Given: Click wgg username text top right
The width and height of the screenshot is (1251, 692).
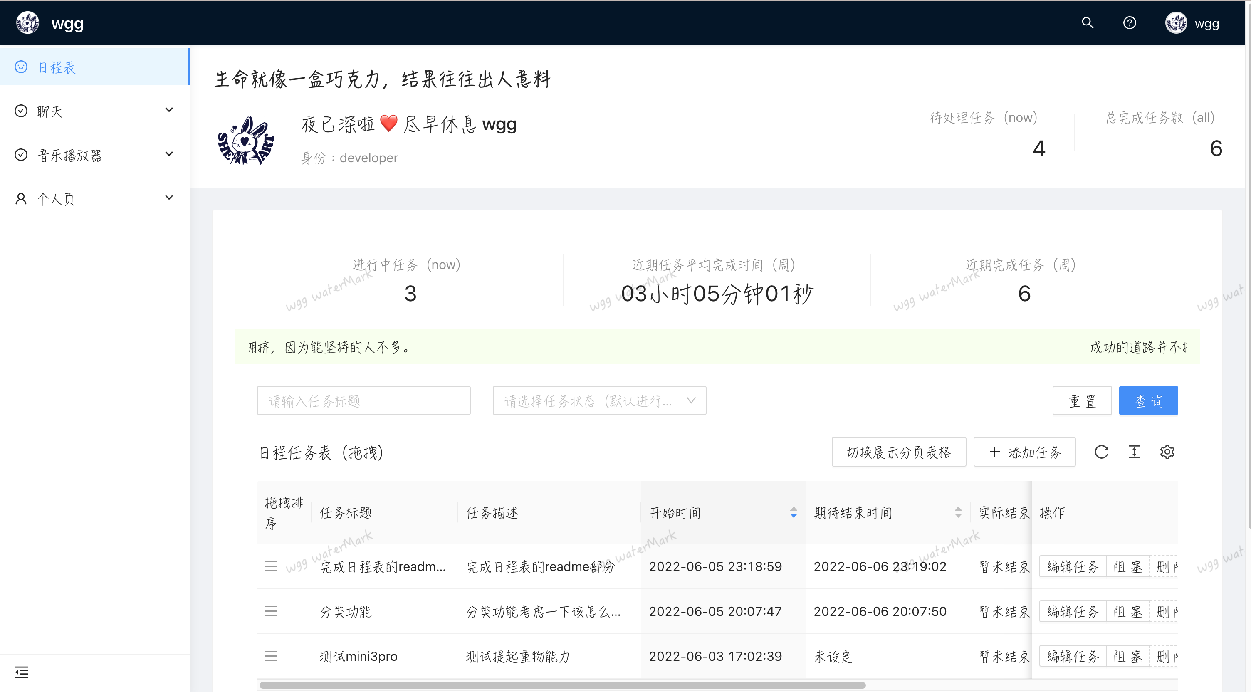Looking at the screenshot, I should (x=1207, y=23).
